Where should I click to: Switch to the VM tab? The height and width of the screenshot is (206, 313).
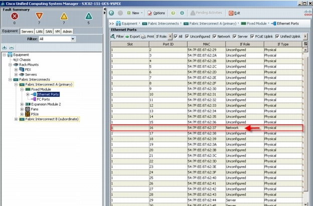tap(57, 32)
